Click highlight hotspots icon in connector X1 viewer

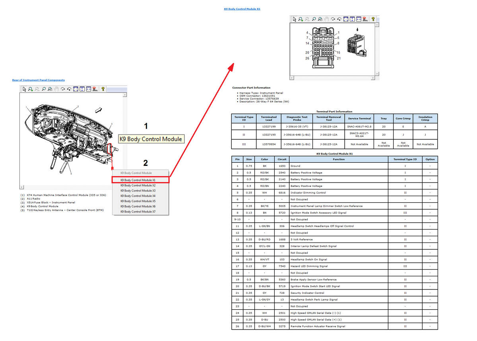click(365, 19)
